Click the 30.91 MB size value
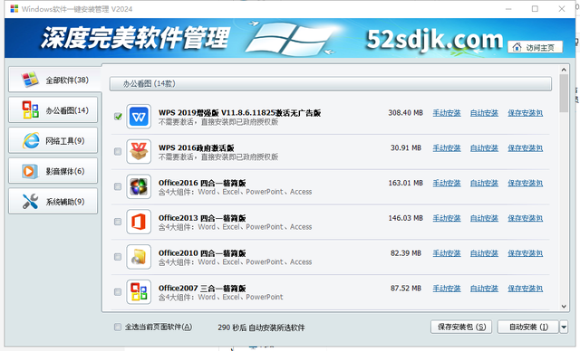This screenshot has height=351, width=580. pyautogui.click(x=406, y=148)
